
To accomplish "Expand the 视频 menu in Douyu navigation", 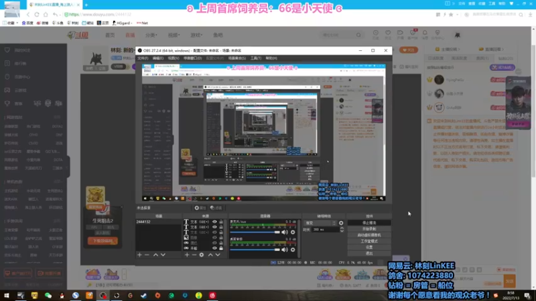I will (174, 35).
